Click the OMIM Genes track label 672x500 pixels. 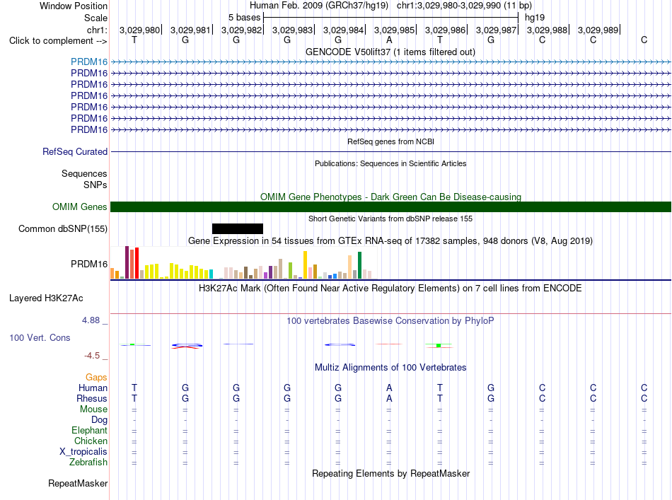click(x=79, y=207)
